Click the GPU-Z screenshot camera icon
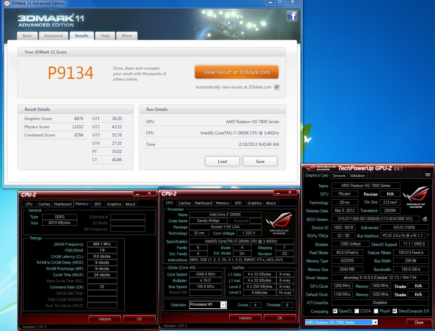Screen dimensions: 435x331 [427, 175]
